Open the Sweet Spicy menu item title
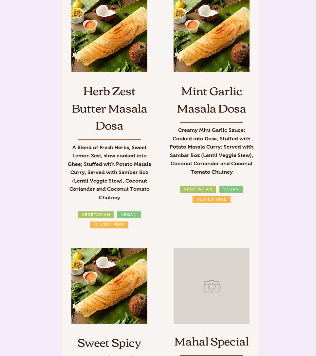 (109, 343)
